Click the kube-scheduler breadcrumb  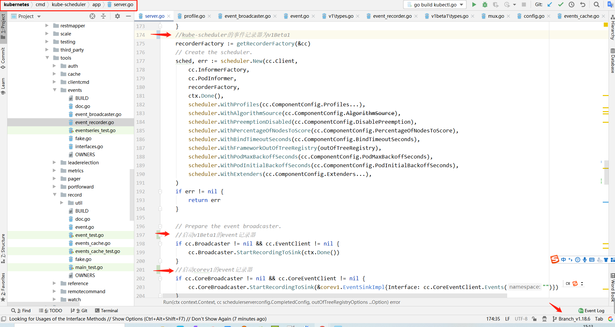point(69,5)
